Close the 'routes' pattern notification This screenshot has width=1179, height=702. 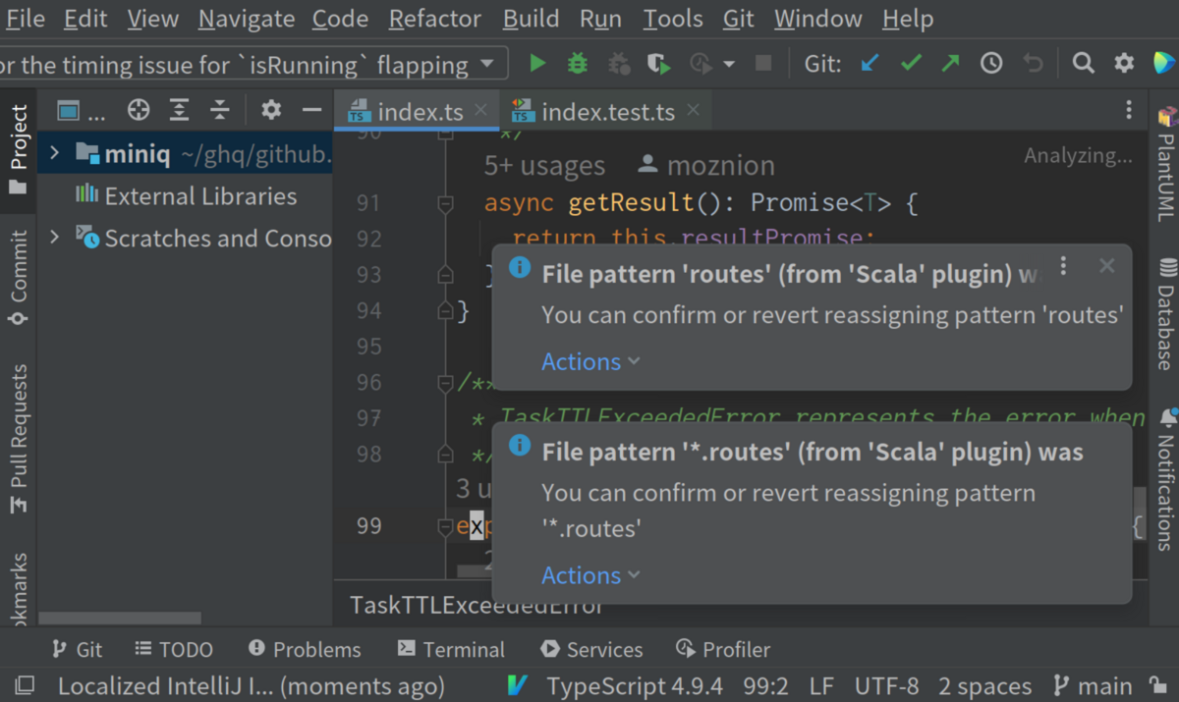(1107, 266)
